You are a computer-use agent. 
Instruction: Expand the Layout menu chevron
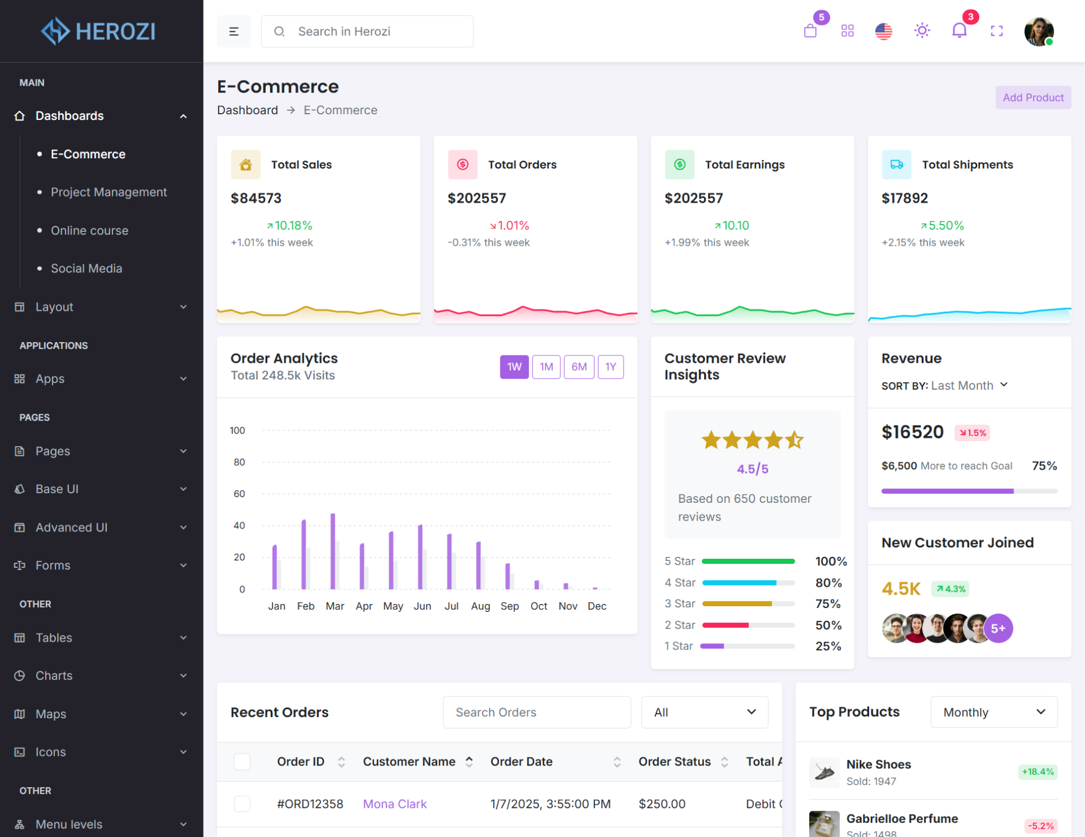pos(183,307)
